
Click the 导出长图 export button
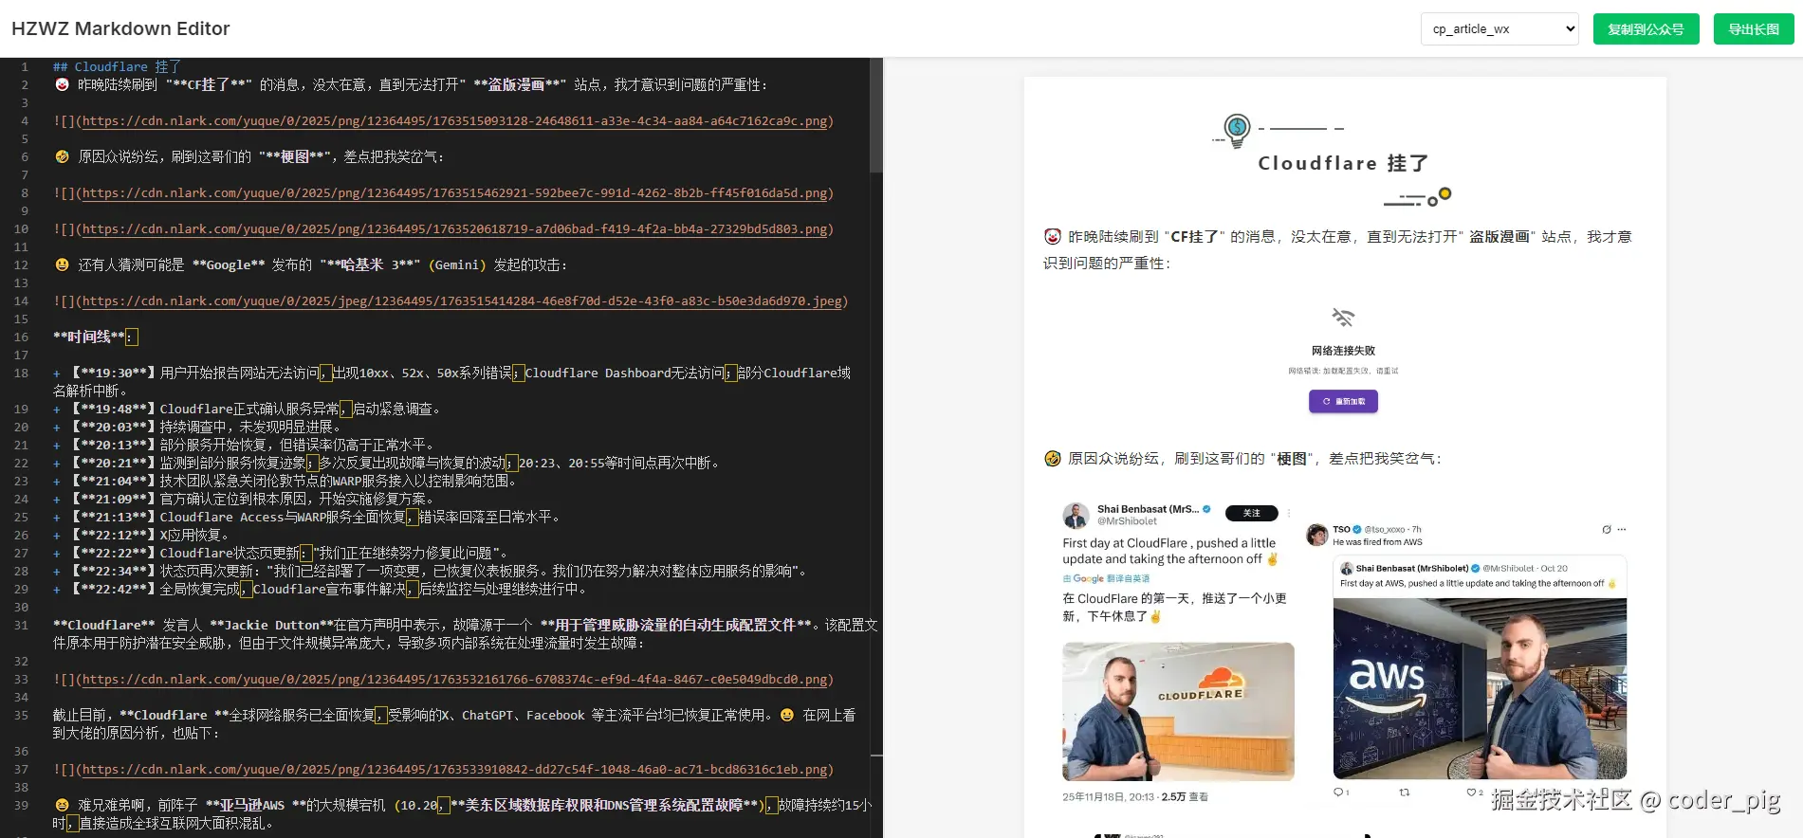coord(1754,28)
